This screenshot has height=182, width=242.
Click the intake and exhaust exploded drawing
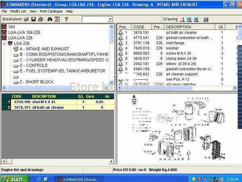(178, 129)
